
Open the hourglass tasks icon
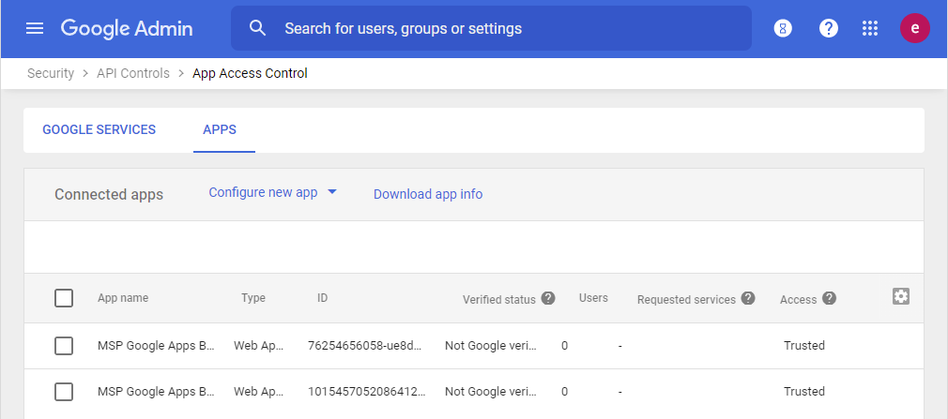click(783, 28)
